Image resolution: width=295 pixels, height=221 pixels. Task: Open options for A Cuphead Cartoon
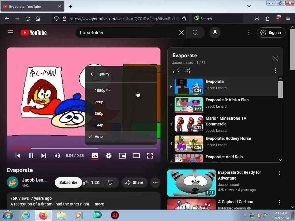point(279,202)
